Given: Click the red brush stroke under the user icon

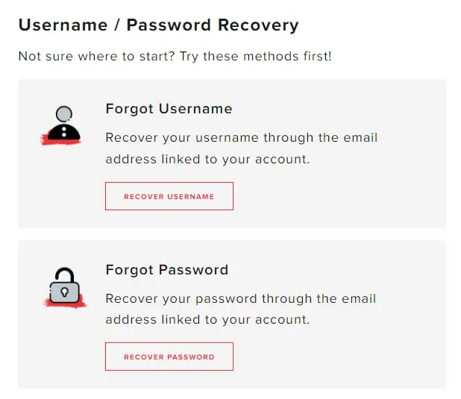Looking at the screenshot, I should point(60,140).
